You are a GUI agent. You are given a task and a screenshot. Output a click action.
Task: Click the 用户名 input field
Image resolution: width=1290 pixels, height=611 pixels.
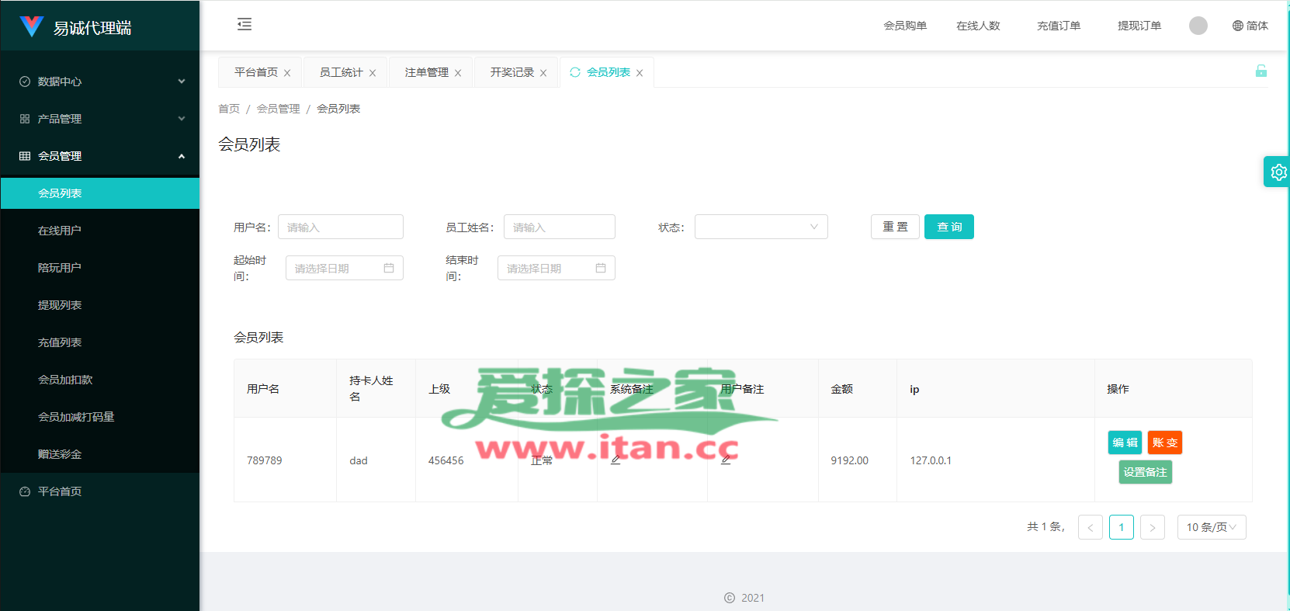(340, 227)
